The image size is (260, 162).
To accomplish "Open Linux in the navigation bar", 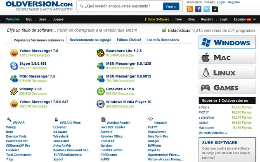I will point(43,19).
